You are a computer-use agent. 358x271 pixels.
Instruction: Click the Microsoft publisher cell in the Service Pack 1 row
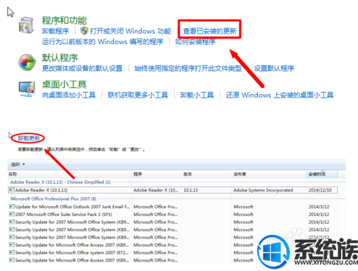pyautogui.click(x=243, y=214)
